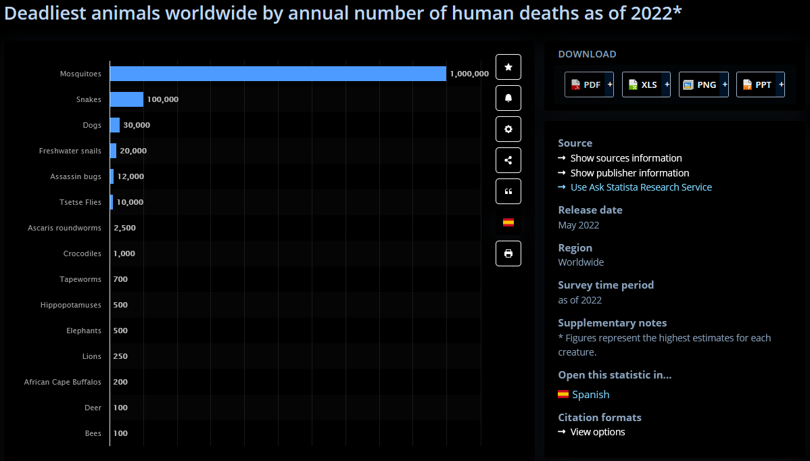Click the printer icon
The height and width of the screenshot is (461, 810).
[508, 253]
